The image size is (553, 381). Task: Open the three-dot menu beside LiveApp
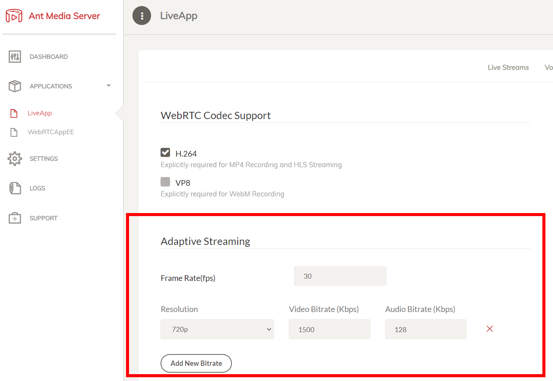pos(142,16)
